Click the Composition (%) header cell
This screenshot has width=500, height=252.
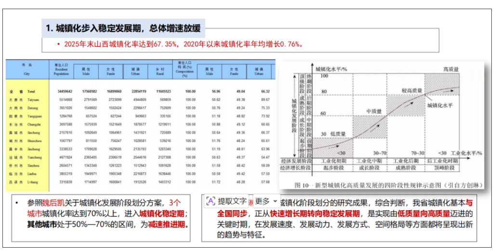tap(184, 69)
